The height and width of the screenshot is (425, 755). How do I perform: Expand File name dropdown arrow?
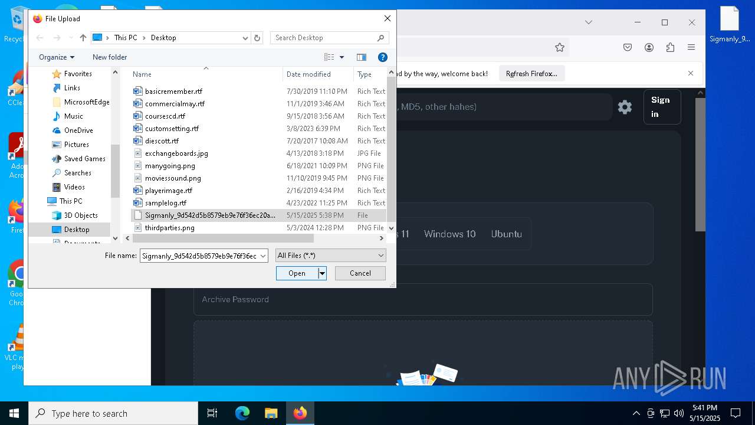coord(263,256)
